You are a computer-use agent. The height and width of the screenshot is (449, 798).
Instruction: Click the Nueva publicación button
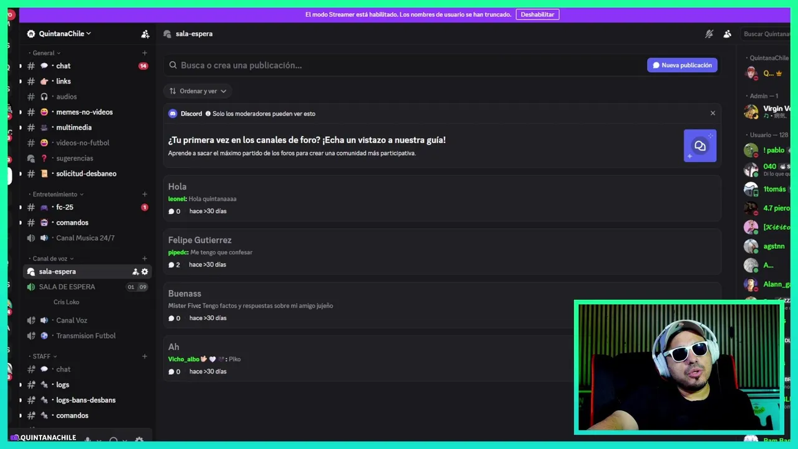click(x=682, y=65)
